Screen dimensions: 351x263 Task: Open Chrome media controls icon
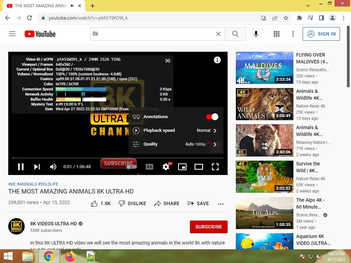coord(310,18)
